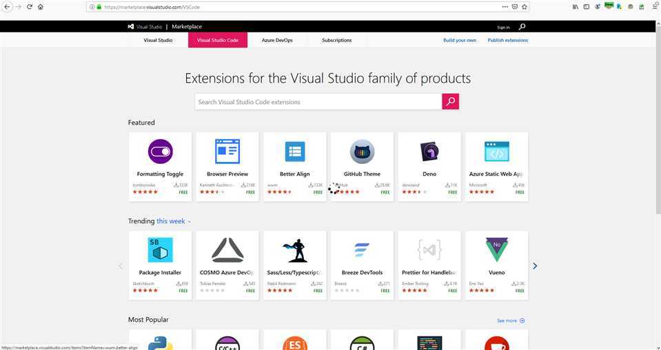
Task: Open the browser home page icon
Action: (x=41, y=7)
